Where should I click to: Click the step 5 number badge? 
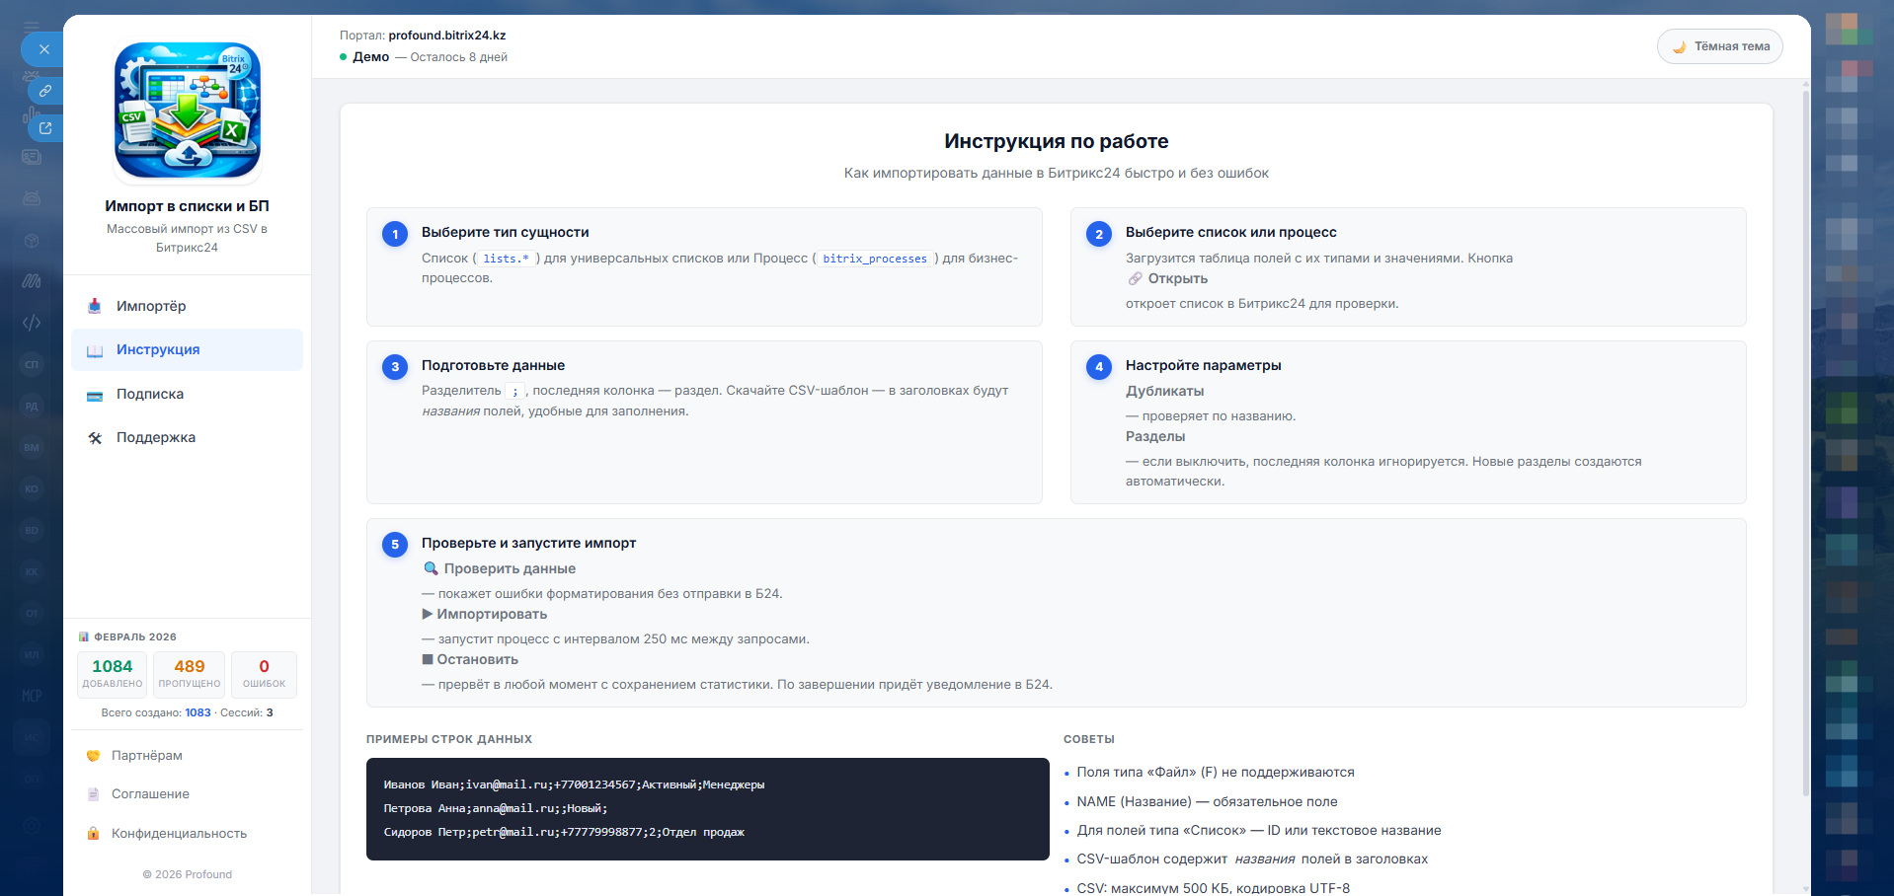tap(395, 545)
